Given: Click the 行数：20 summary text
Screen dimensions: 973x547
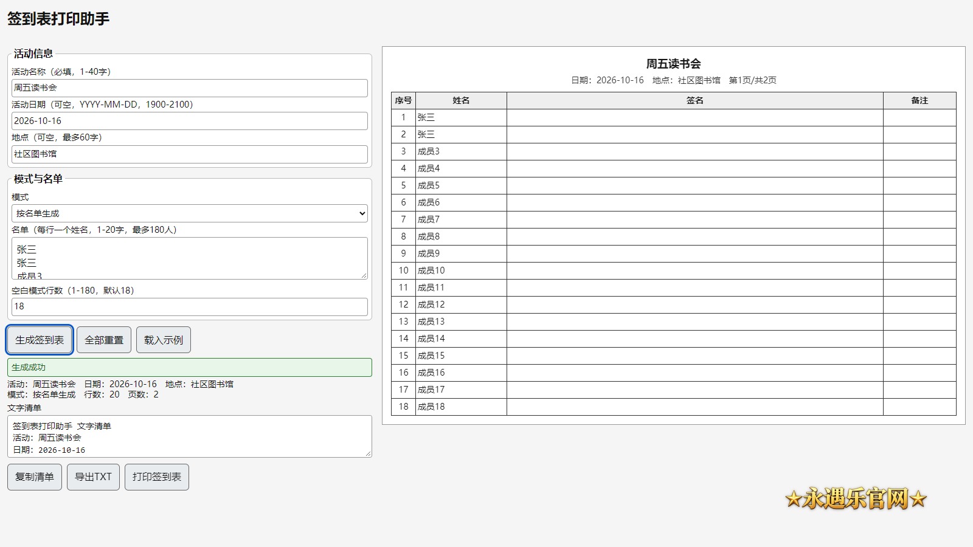Looking at the screenshot, I should pyautogui.click(x=102, y=394).
